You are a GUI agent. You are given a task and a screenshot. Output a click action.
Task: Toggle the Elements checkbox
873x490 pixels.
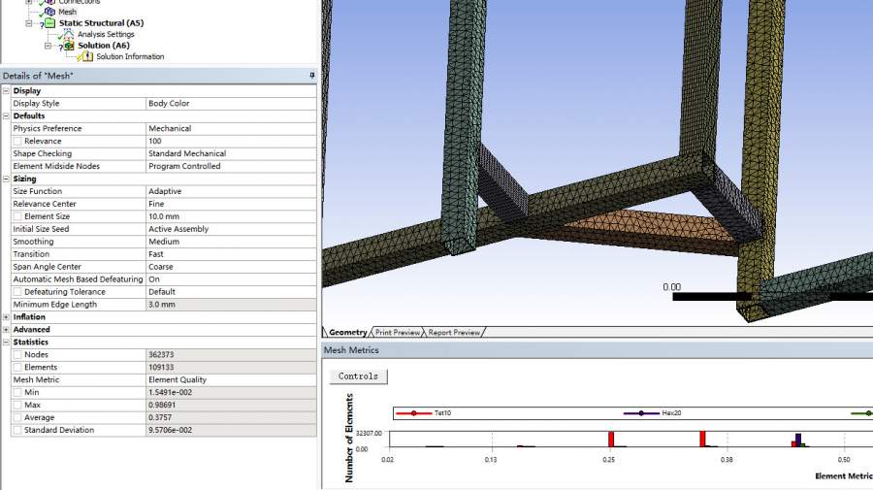(17, 368)
